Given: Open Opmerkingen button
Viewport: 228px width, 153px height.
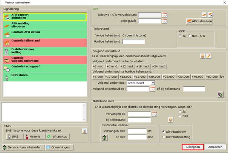Looking at the screenshot, I should [59, 147].
